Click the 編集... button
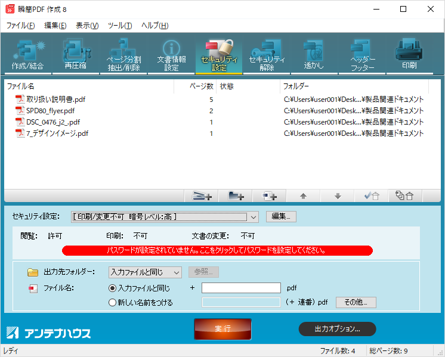This screenshot has height=357, width=445. 281,216
